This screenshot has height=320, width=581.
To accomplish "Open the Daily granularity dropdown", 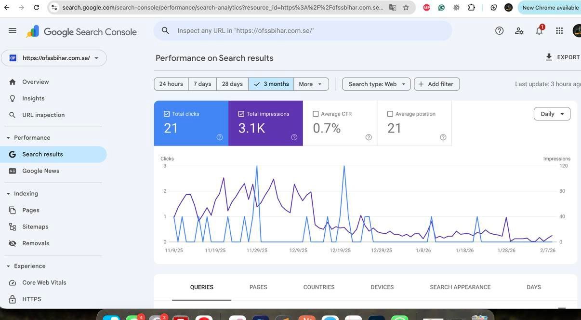I will pos(552,114).
